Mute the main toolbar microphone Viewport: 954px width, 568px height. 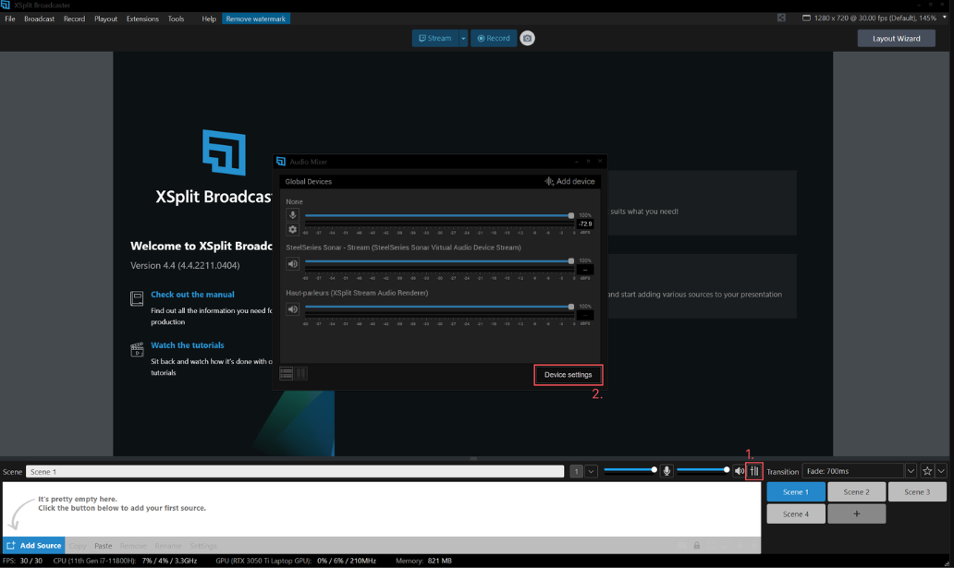point(667,471)
